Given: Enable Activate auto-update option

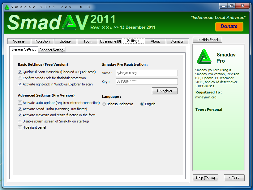Looking at the screenshot, I should click(x=20, y=102).
